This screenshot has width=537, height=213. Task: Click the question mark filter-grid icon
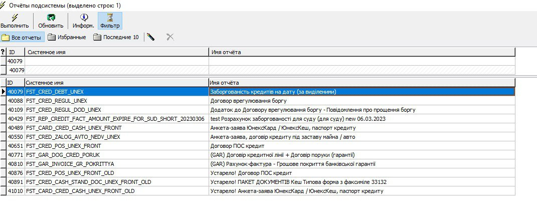point(3,52)
